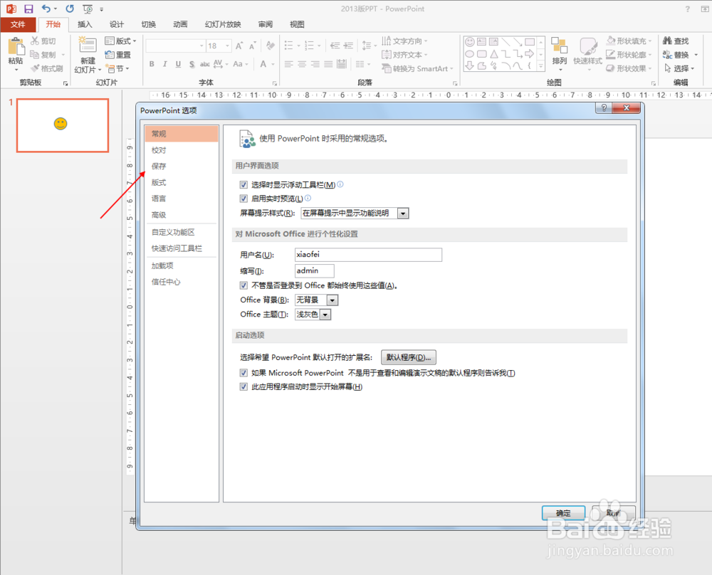
Task: Click the Undo arrow icon
Action: 46,9
